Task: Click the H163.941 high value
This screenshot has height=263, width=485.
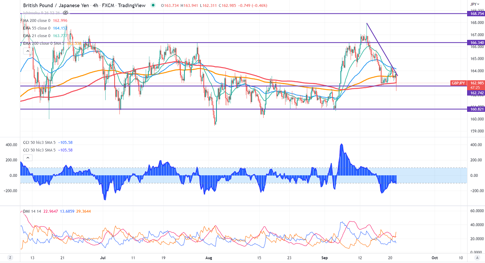Action: 189,6
